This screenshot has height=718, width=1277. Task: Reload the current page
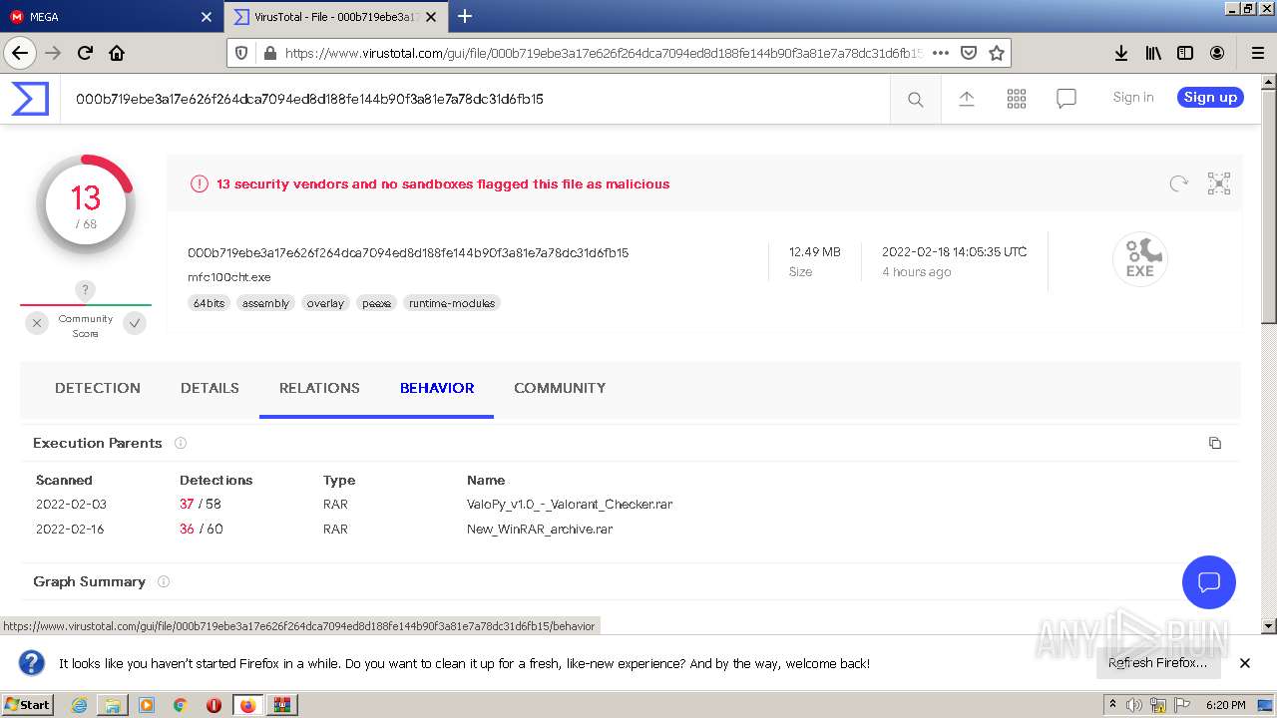(x=85, y=53)
